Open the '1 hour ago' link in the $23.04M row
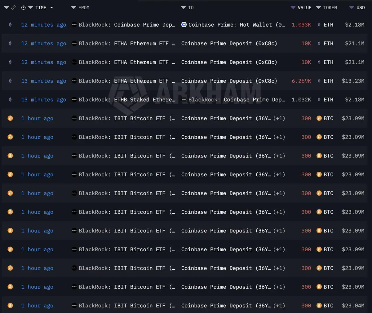372x313 pixels. click(x=37, y=306)
